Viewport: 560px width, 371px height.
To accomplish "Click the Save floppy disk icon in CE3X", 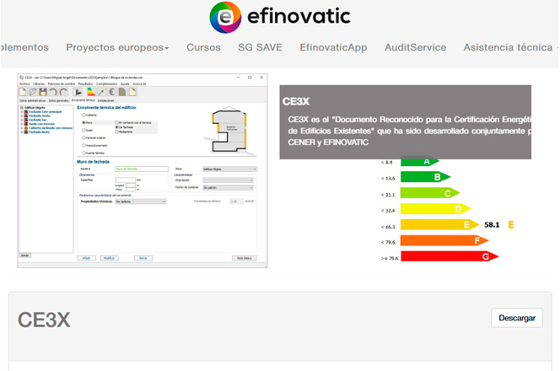I will 43,92.
